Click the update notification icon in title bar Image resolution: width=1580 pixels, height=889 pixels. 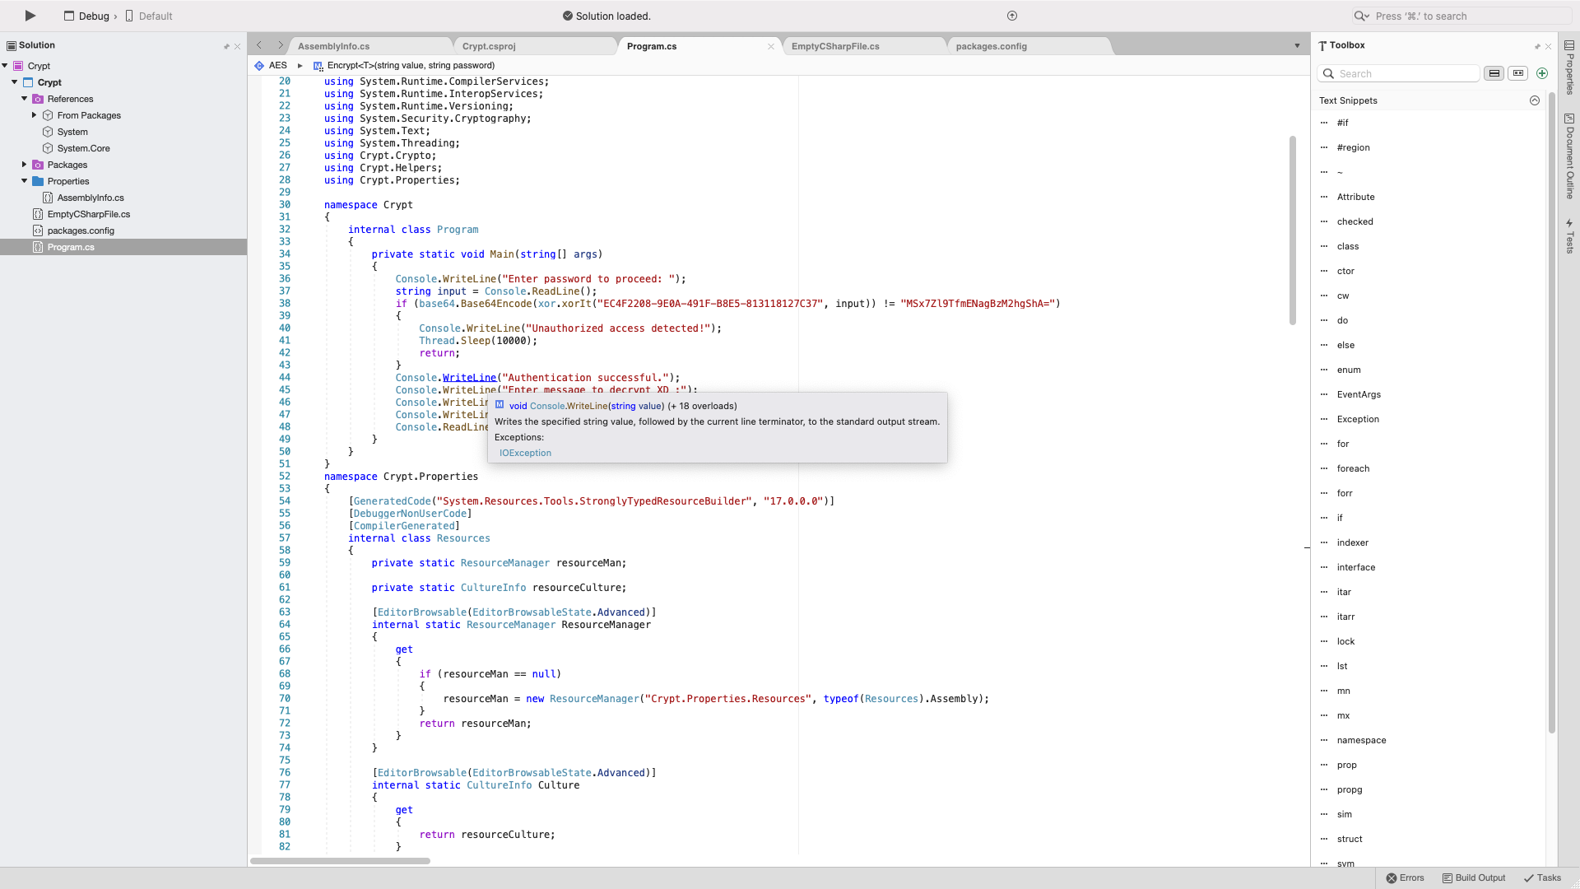point(1012,16)
